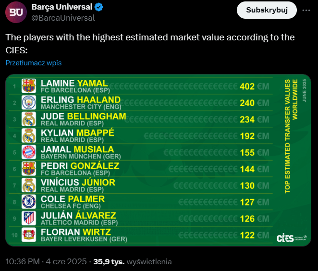Click Real Madrid crest beside Jude Bellingham
Screen dimensions: 318x271
[x=29, y=119]
